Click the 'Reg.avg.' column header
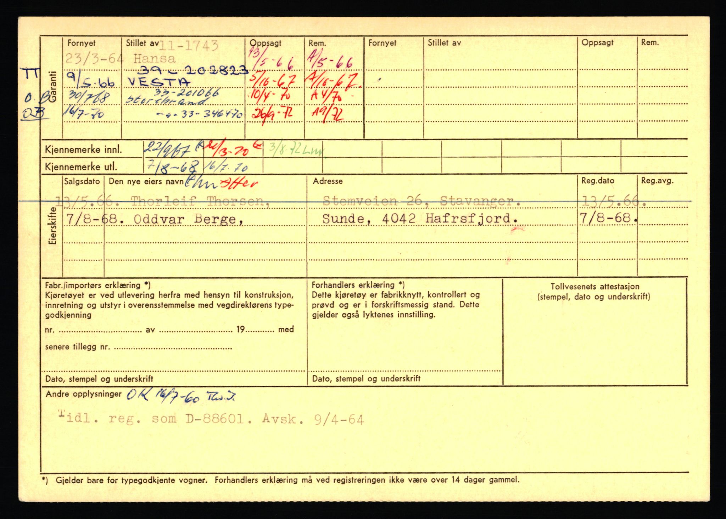 pyautogui.click(x=657, y=181)
